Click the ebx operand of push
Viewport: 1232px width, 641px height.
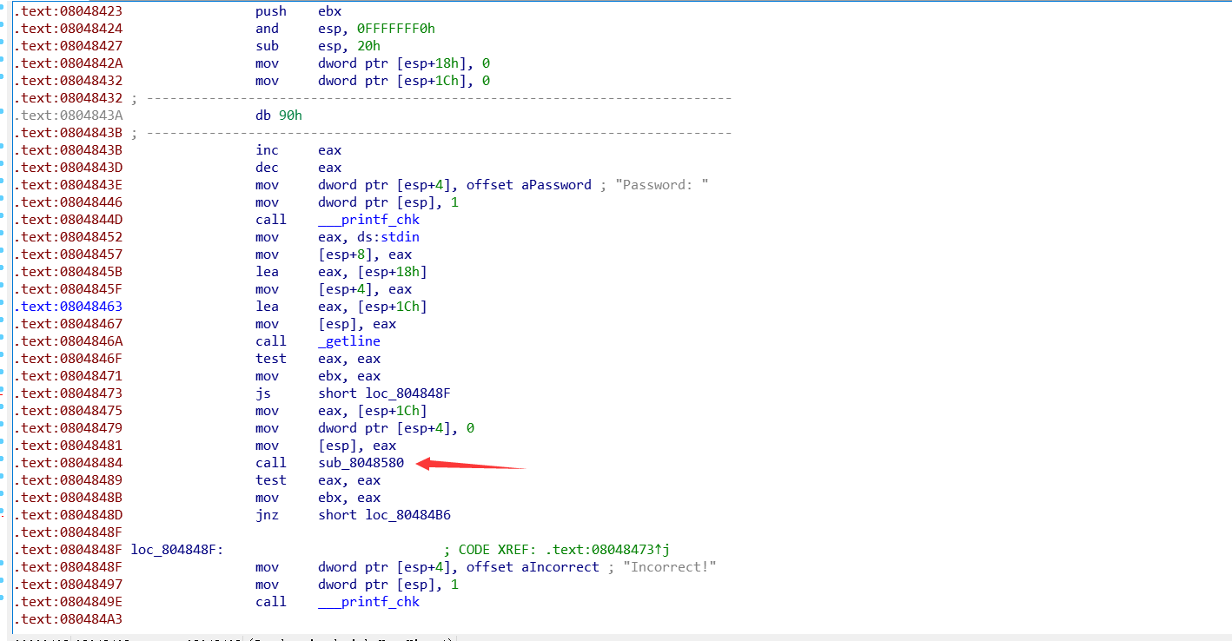[x=330, y=11]
